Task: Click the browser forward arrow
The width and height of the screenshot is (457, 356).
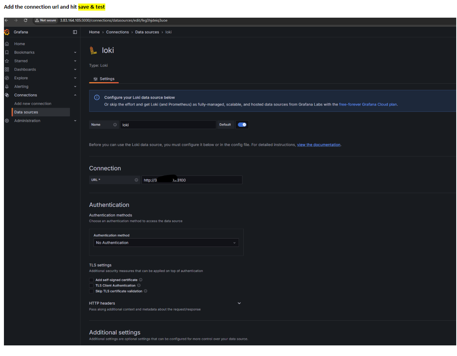Action: (16, 20)
